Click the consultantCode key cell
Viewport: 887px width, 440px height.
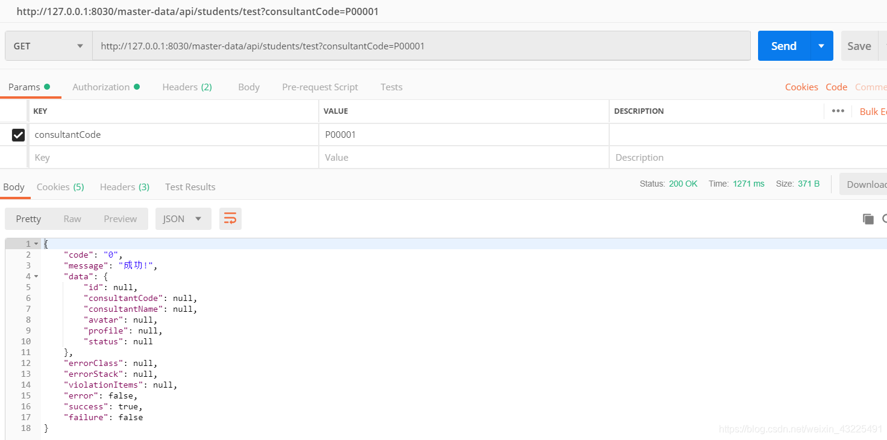click(x=174, y=135)
